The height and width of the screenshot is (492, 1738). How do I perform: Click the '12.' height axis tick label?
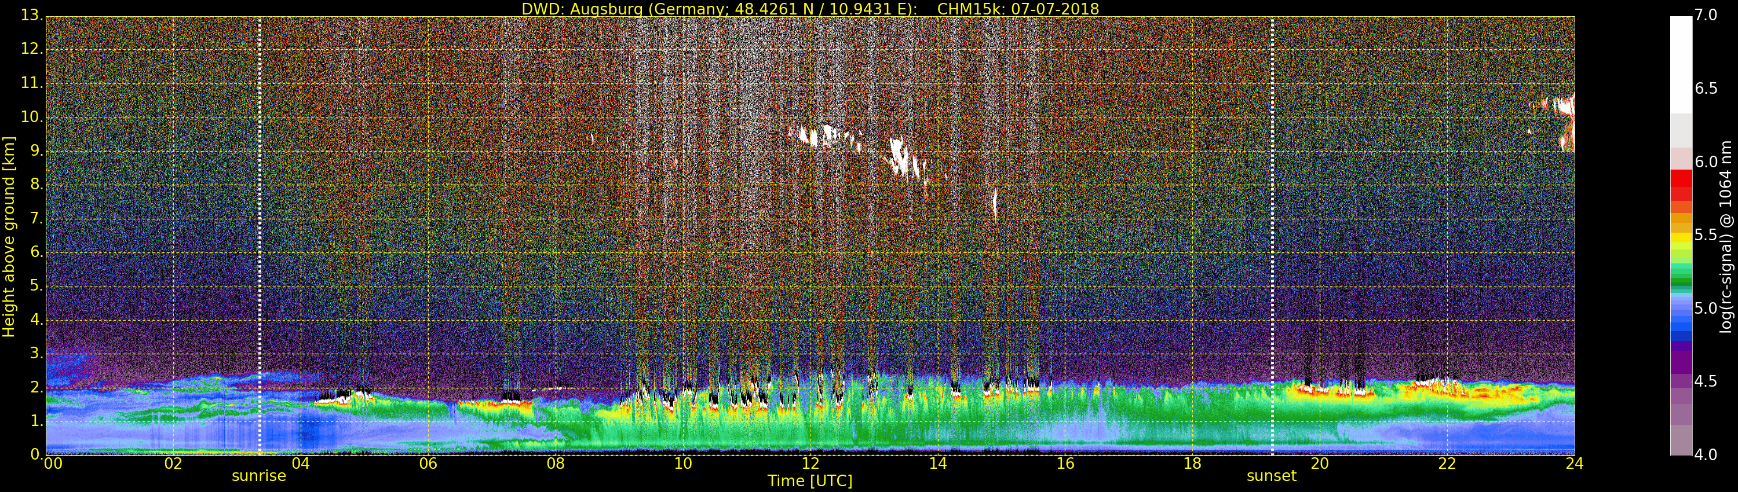point(32,49)
